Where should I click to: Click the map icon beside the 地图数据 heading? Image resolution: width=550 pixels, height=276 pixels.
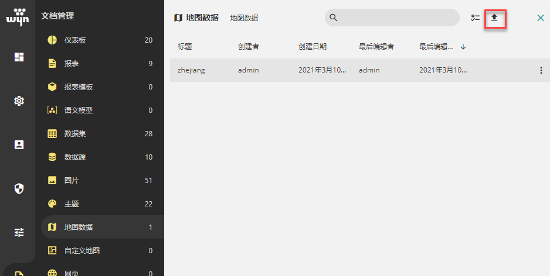(178, 18)
